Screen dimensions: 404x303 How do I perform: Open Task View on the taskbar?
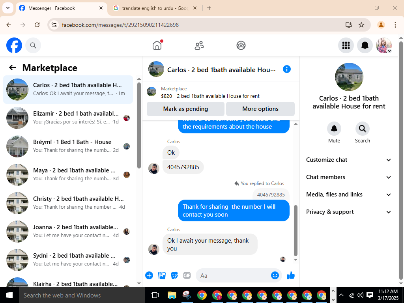[155, 295]
